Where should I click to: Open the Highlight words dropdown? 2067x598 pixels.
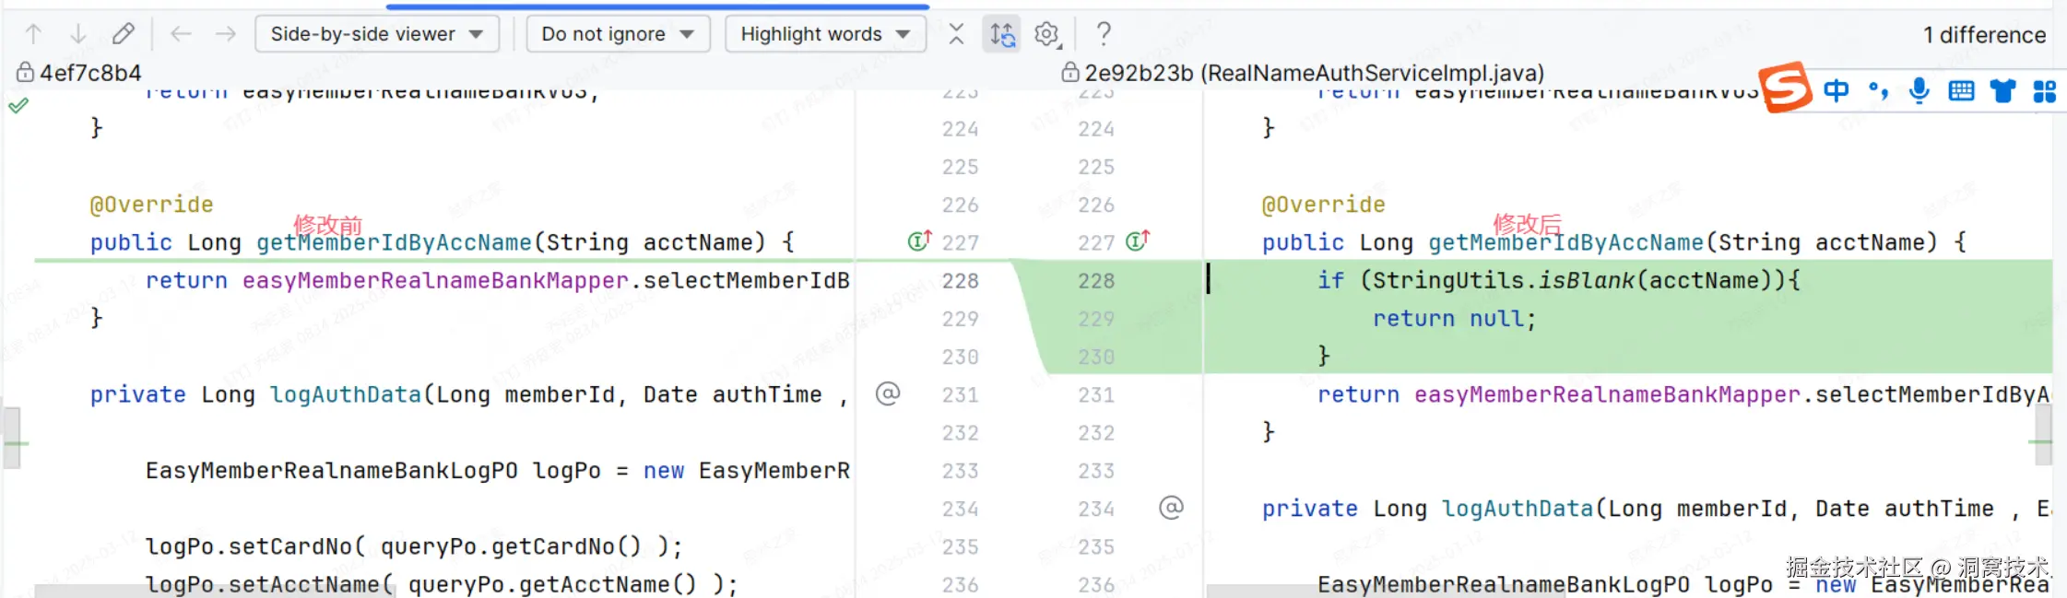pyautogui.click(x=825, y=34)
